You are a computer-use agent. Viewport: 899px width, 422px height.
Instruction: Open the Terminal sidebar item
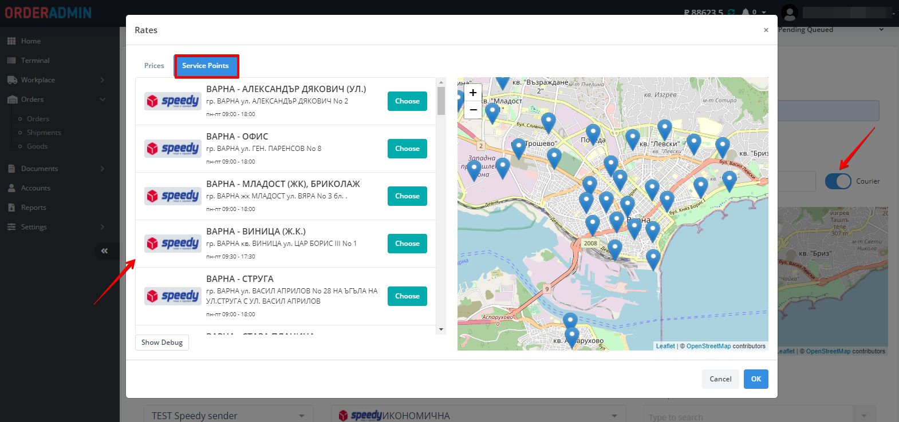35,61
